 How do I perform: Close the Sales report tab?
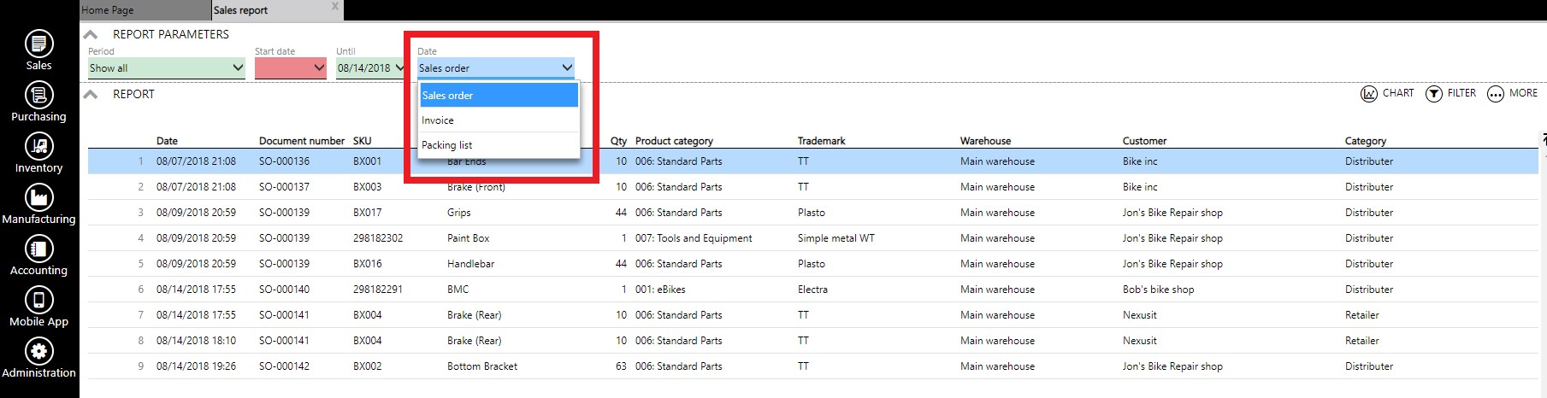pos(335,7)
